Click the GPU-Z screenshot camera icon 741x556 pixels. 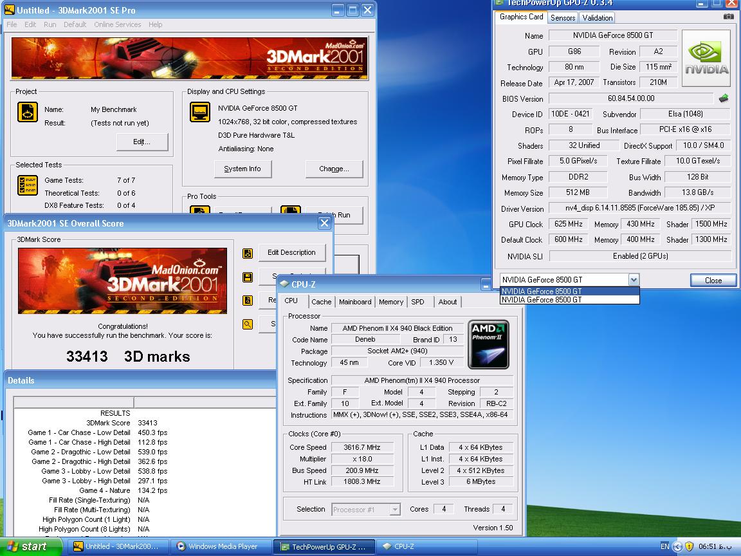[728, 17]
